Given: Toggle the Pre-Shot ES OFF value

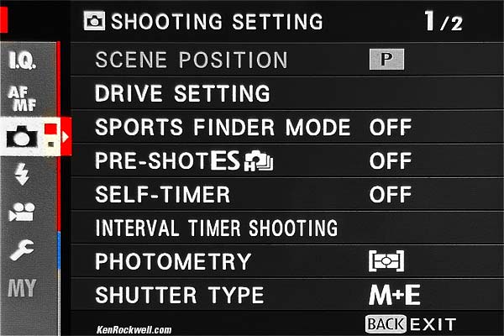Looking at the screenshot, I should (x=391, y=161).
